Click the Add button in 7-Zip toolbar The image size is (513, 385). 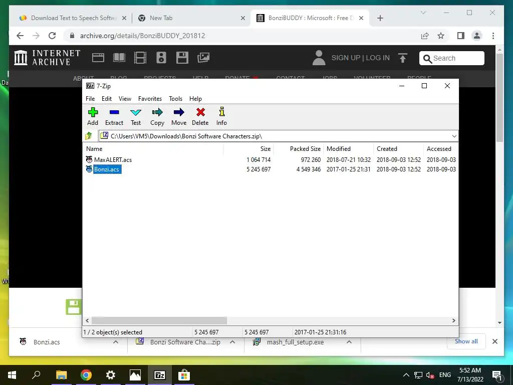[x=93, y=116]
